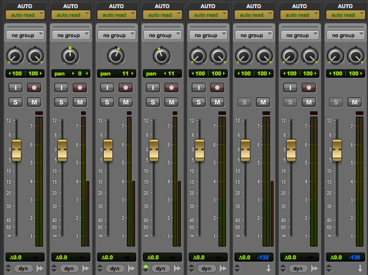Click dyn button on second channel
This screenshot has height=275, width=368.
click(x=69, y=269)
